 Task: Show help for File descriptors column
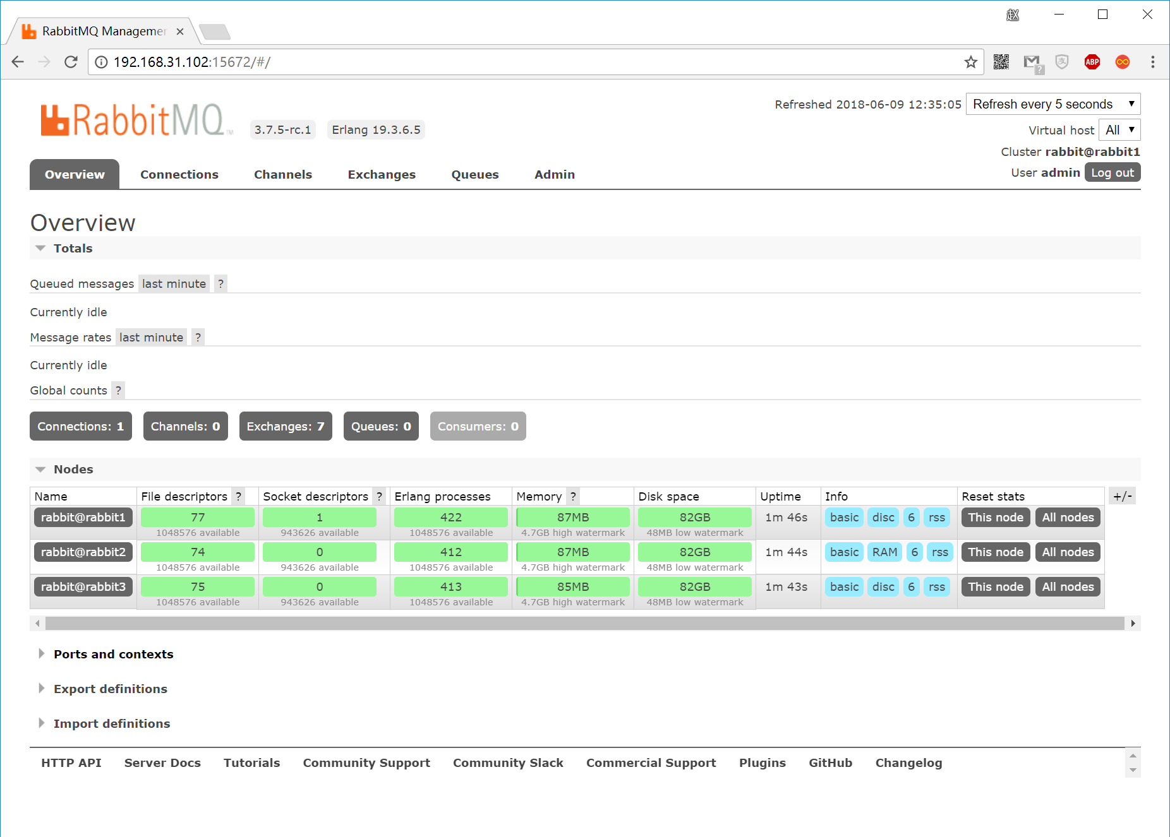239,496
